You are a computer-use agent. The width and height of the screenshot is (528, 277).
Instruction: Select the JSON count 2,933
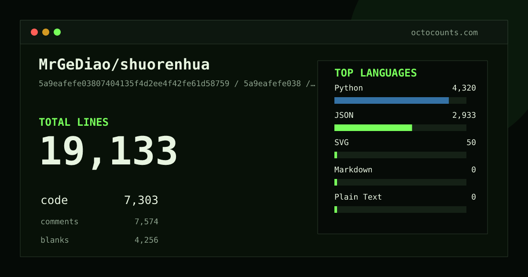click(x=464, y=115)
